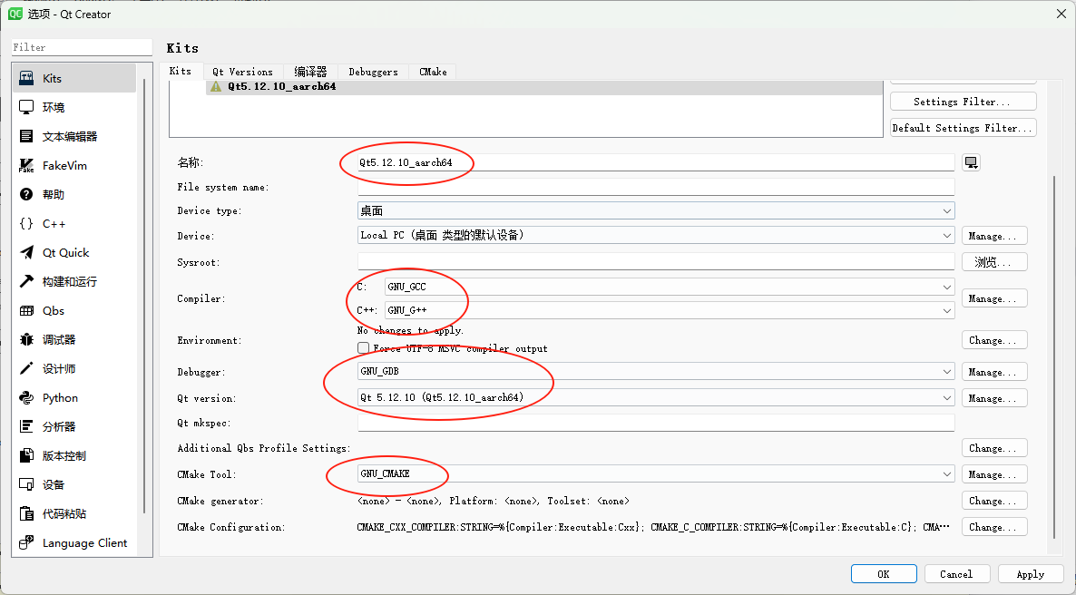
Task: Click the Cancel button
Action: (x=956, y=574)
